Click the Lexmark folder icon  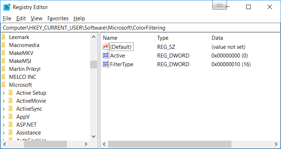(3, 37)
